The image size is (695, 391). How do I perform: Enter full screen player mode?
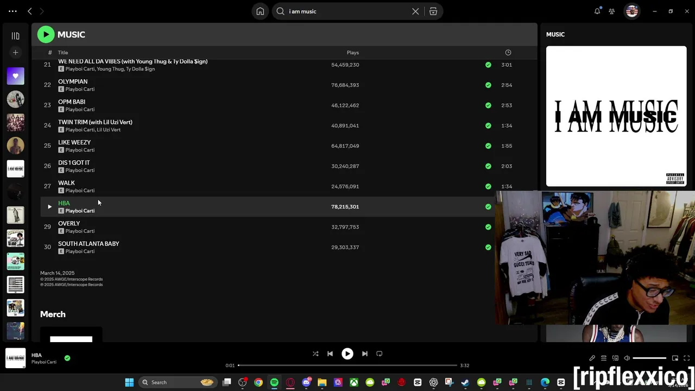[687, 358]
